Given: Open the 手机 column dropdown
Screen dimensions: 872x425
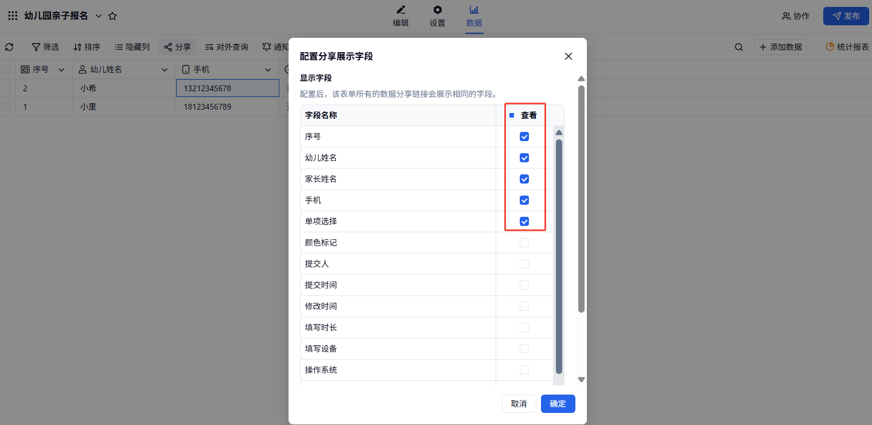Looking at the screenshot, I should point(268,70).
